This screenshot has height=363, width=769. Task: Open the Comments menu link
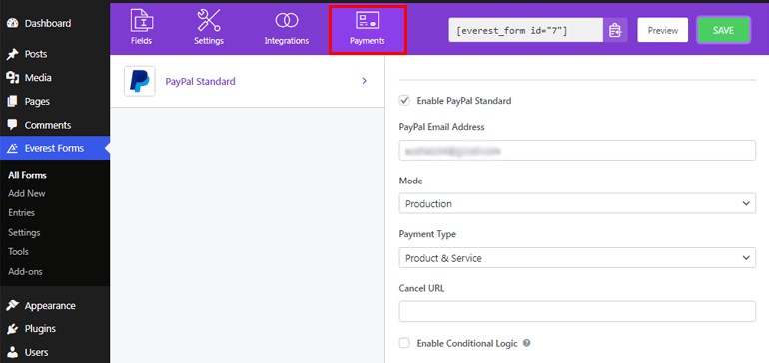(48, 125)
